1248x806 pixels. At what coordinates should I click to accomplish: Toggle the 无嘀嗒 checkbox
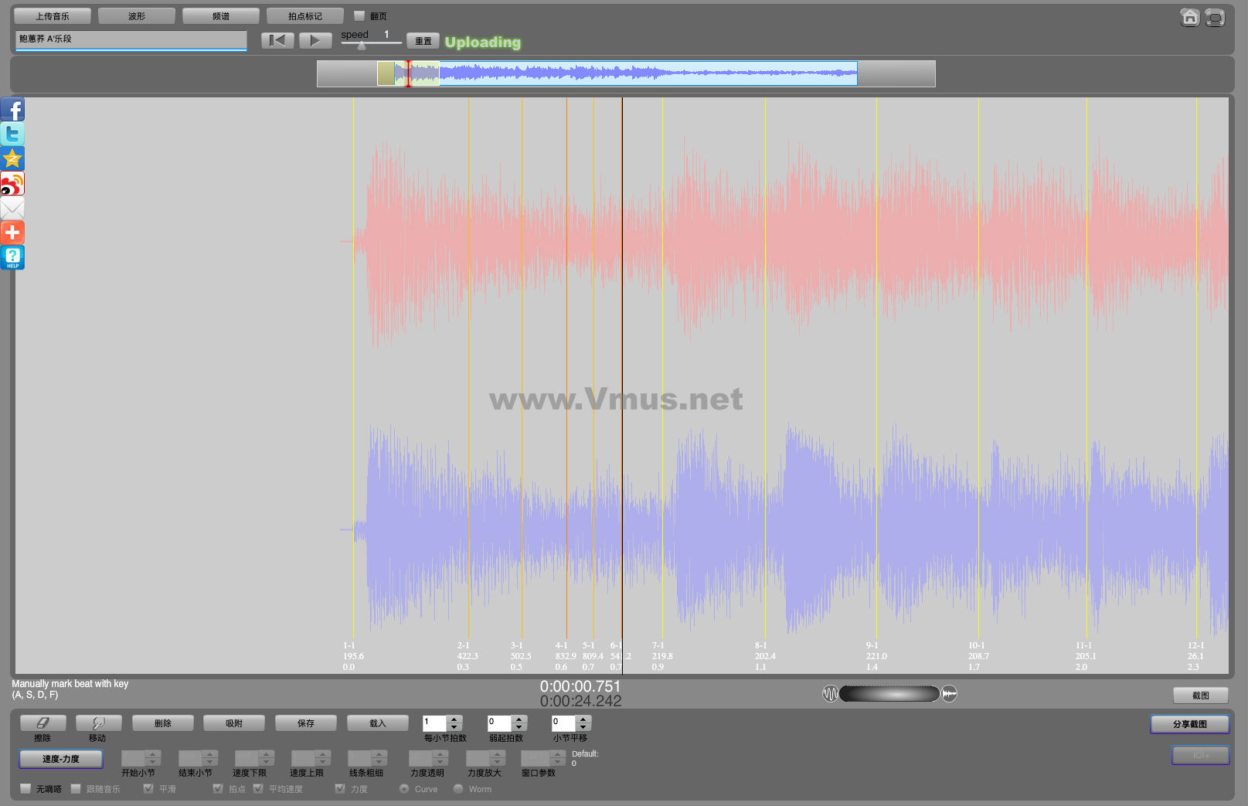click(26, 789)
